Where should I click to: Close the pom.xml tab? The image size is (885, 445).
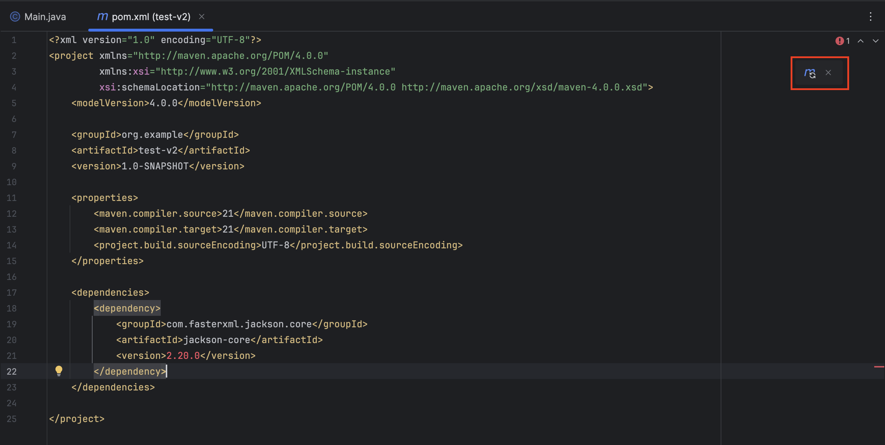pyautogui.click(x=202, y=17)
